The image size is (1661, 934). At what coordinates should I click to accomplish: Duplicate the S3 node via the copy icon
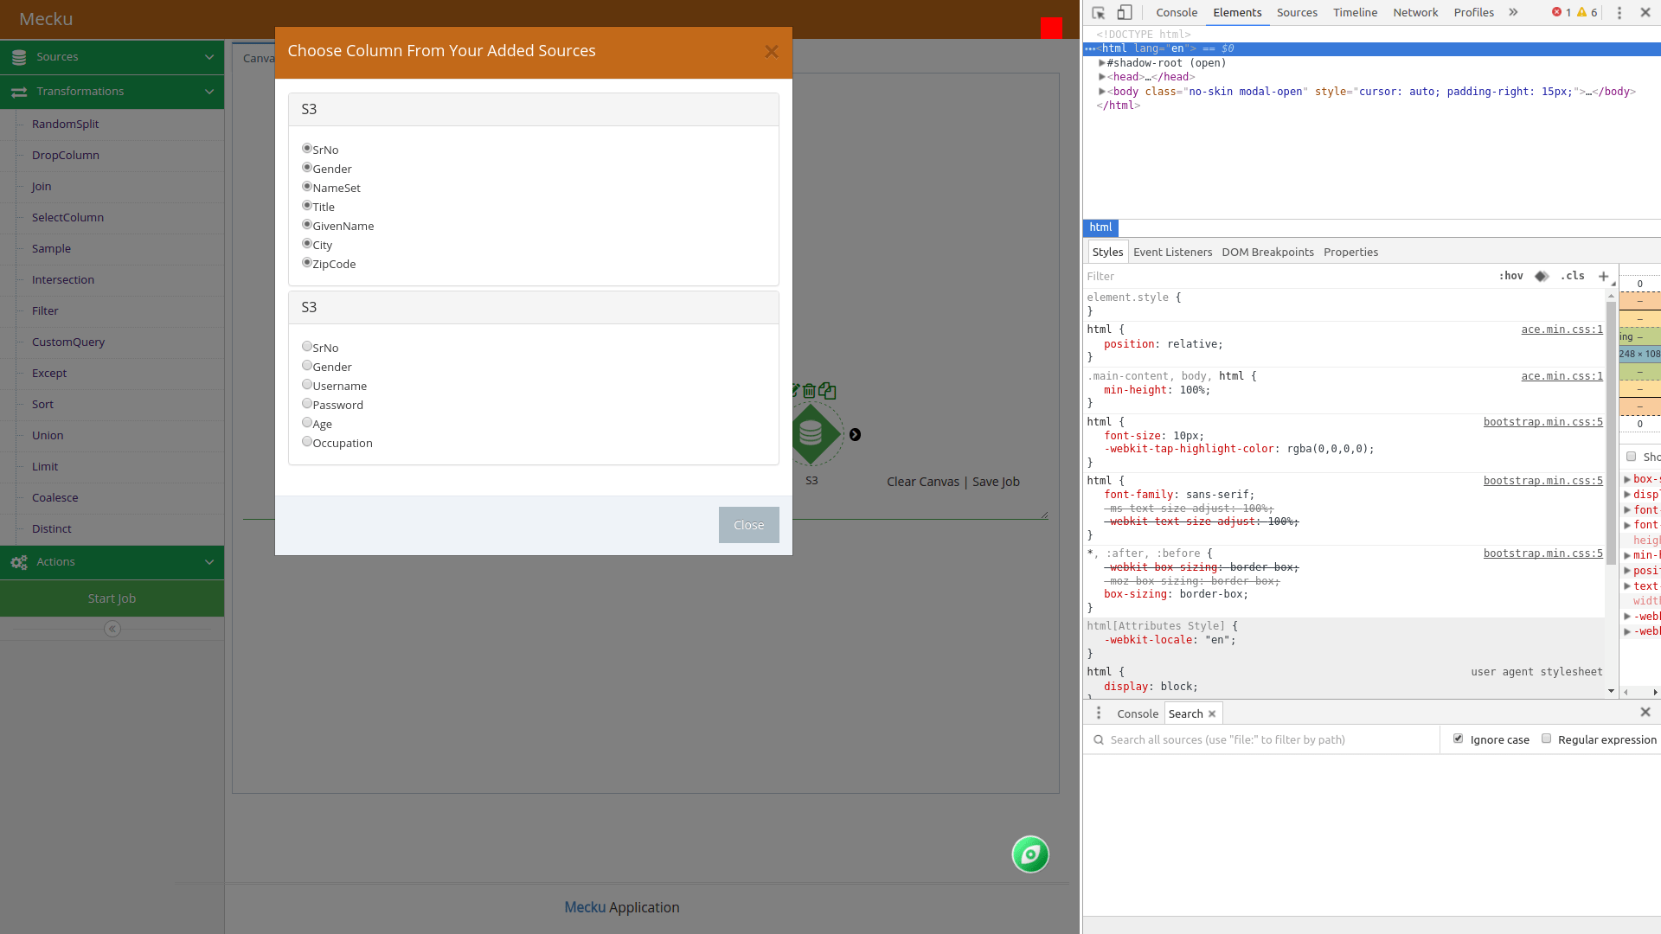(827, 391)
